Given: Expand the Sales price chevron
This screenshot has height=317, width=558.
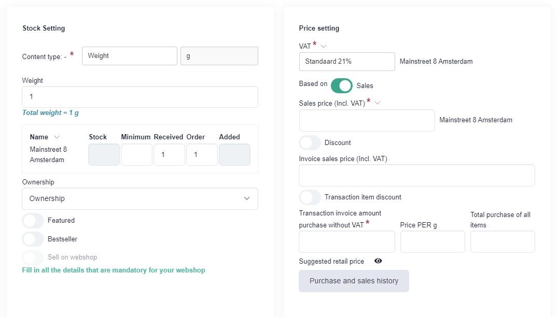Looking at the screenshot, I should pos(378,103).
